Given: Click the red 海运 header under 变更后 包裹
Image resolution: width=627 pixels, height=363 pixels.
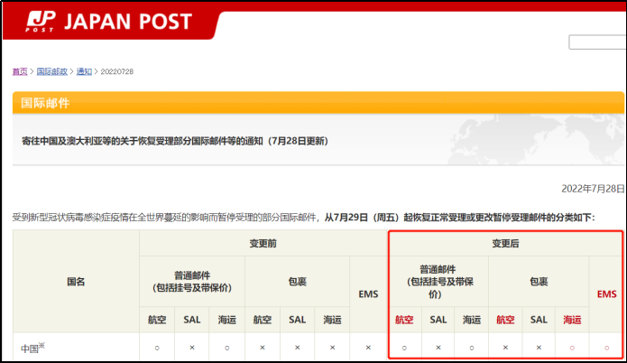Looking at the screenshot, I should point(572,319).
